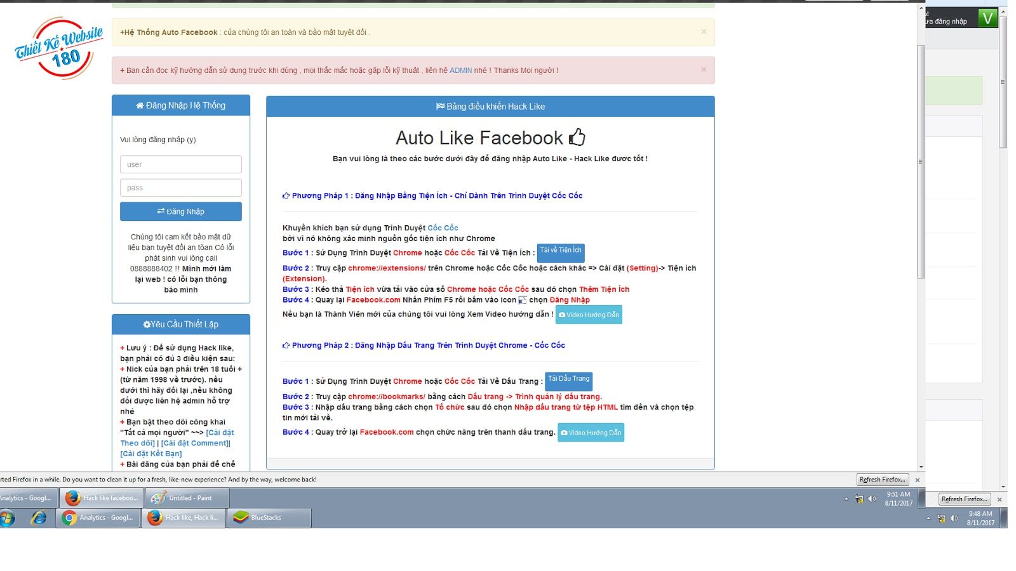This screenshot has height=571, width=1016.
Task: Switch to Chrome Analytics window beside Internet Explorer
Action: [98, 518]
